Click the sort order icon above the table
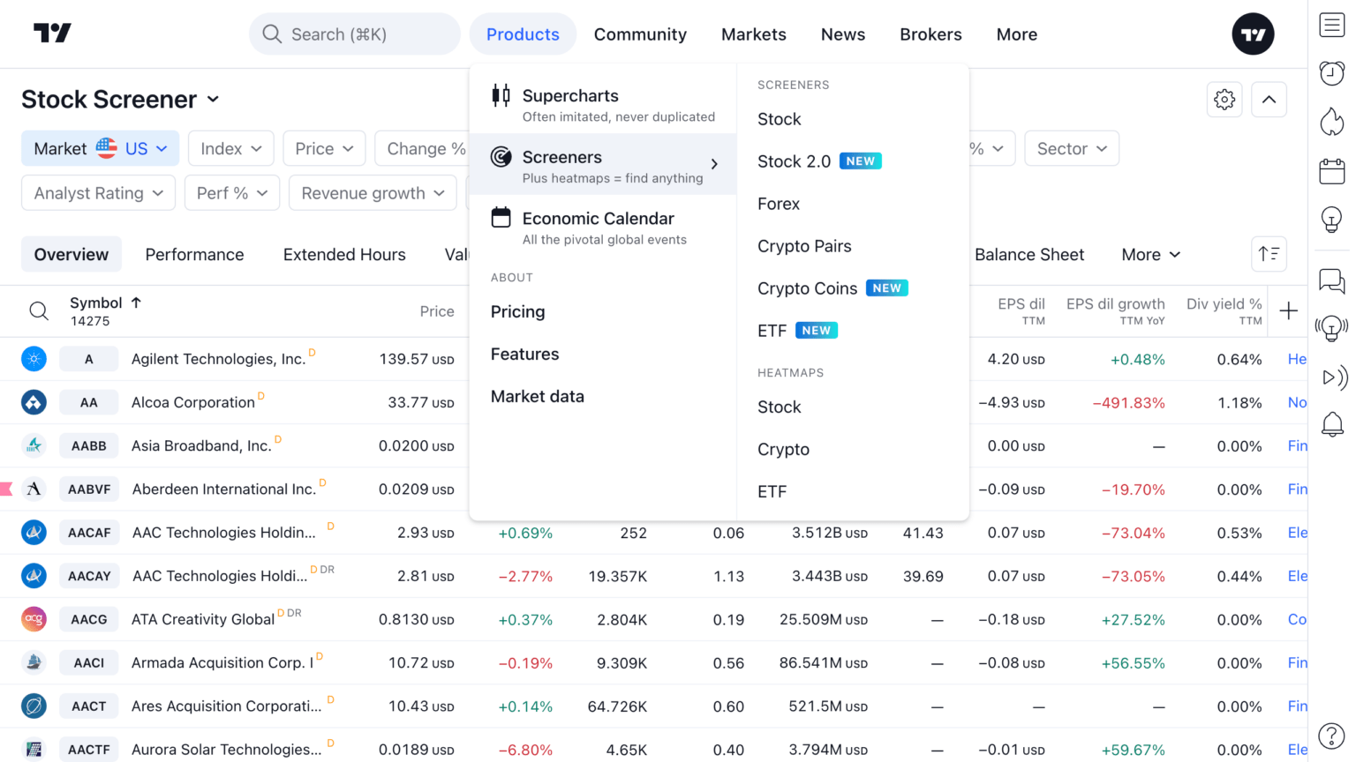Image resolution: width=1356 pixels, height=762 pixels. point(1269,254)
